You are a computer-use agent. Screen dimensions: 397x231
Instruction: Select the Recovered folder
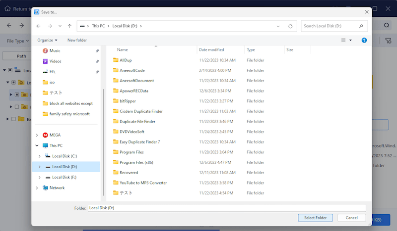pos(126,173)
